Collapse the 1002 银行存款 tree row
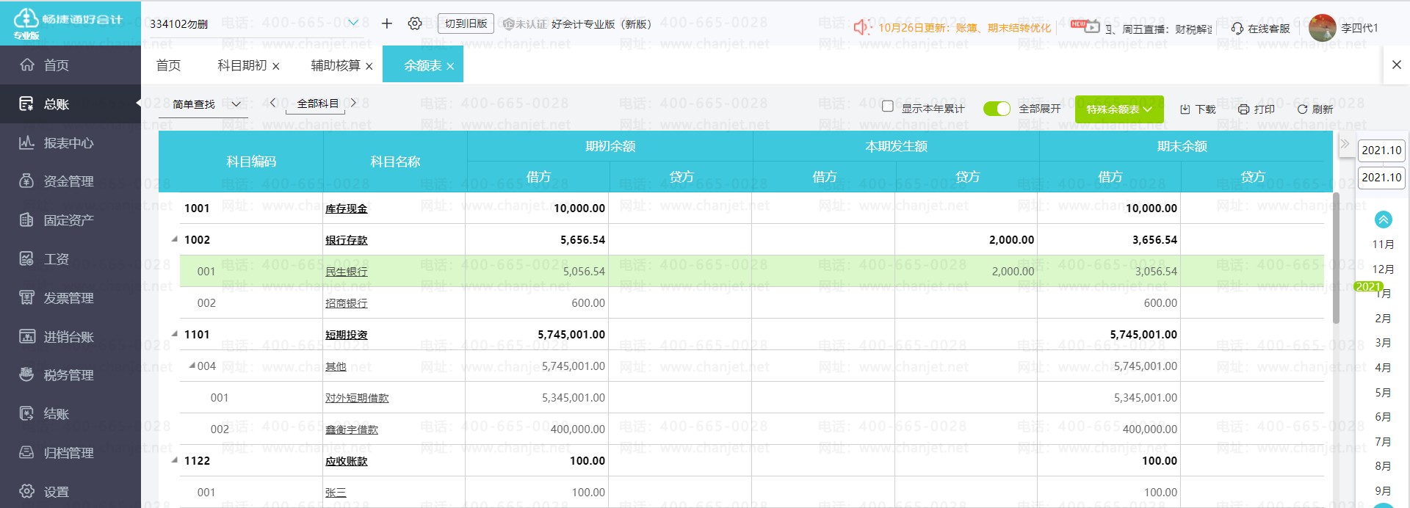 (175, 239)
